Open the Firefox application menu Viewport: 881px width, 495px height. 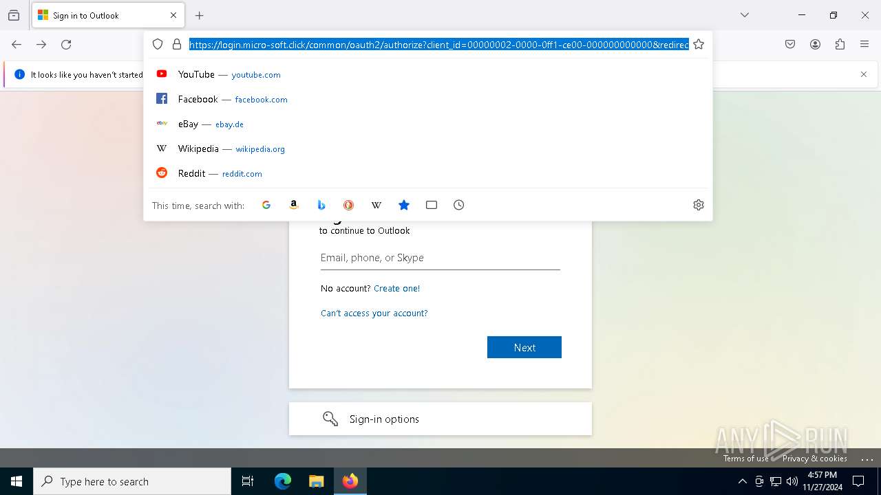tap(864, 45)
